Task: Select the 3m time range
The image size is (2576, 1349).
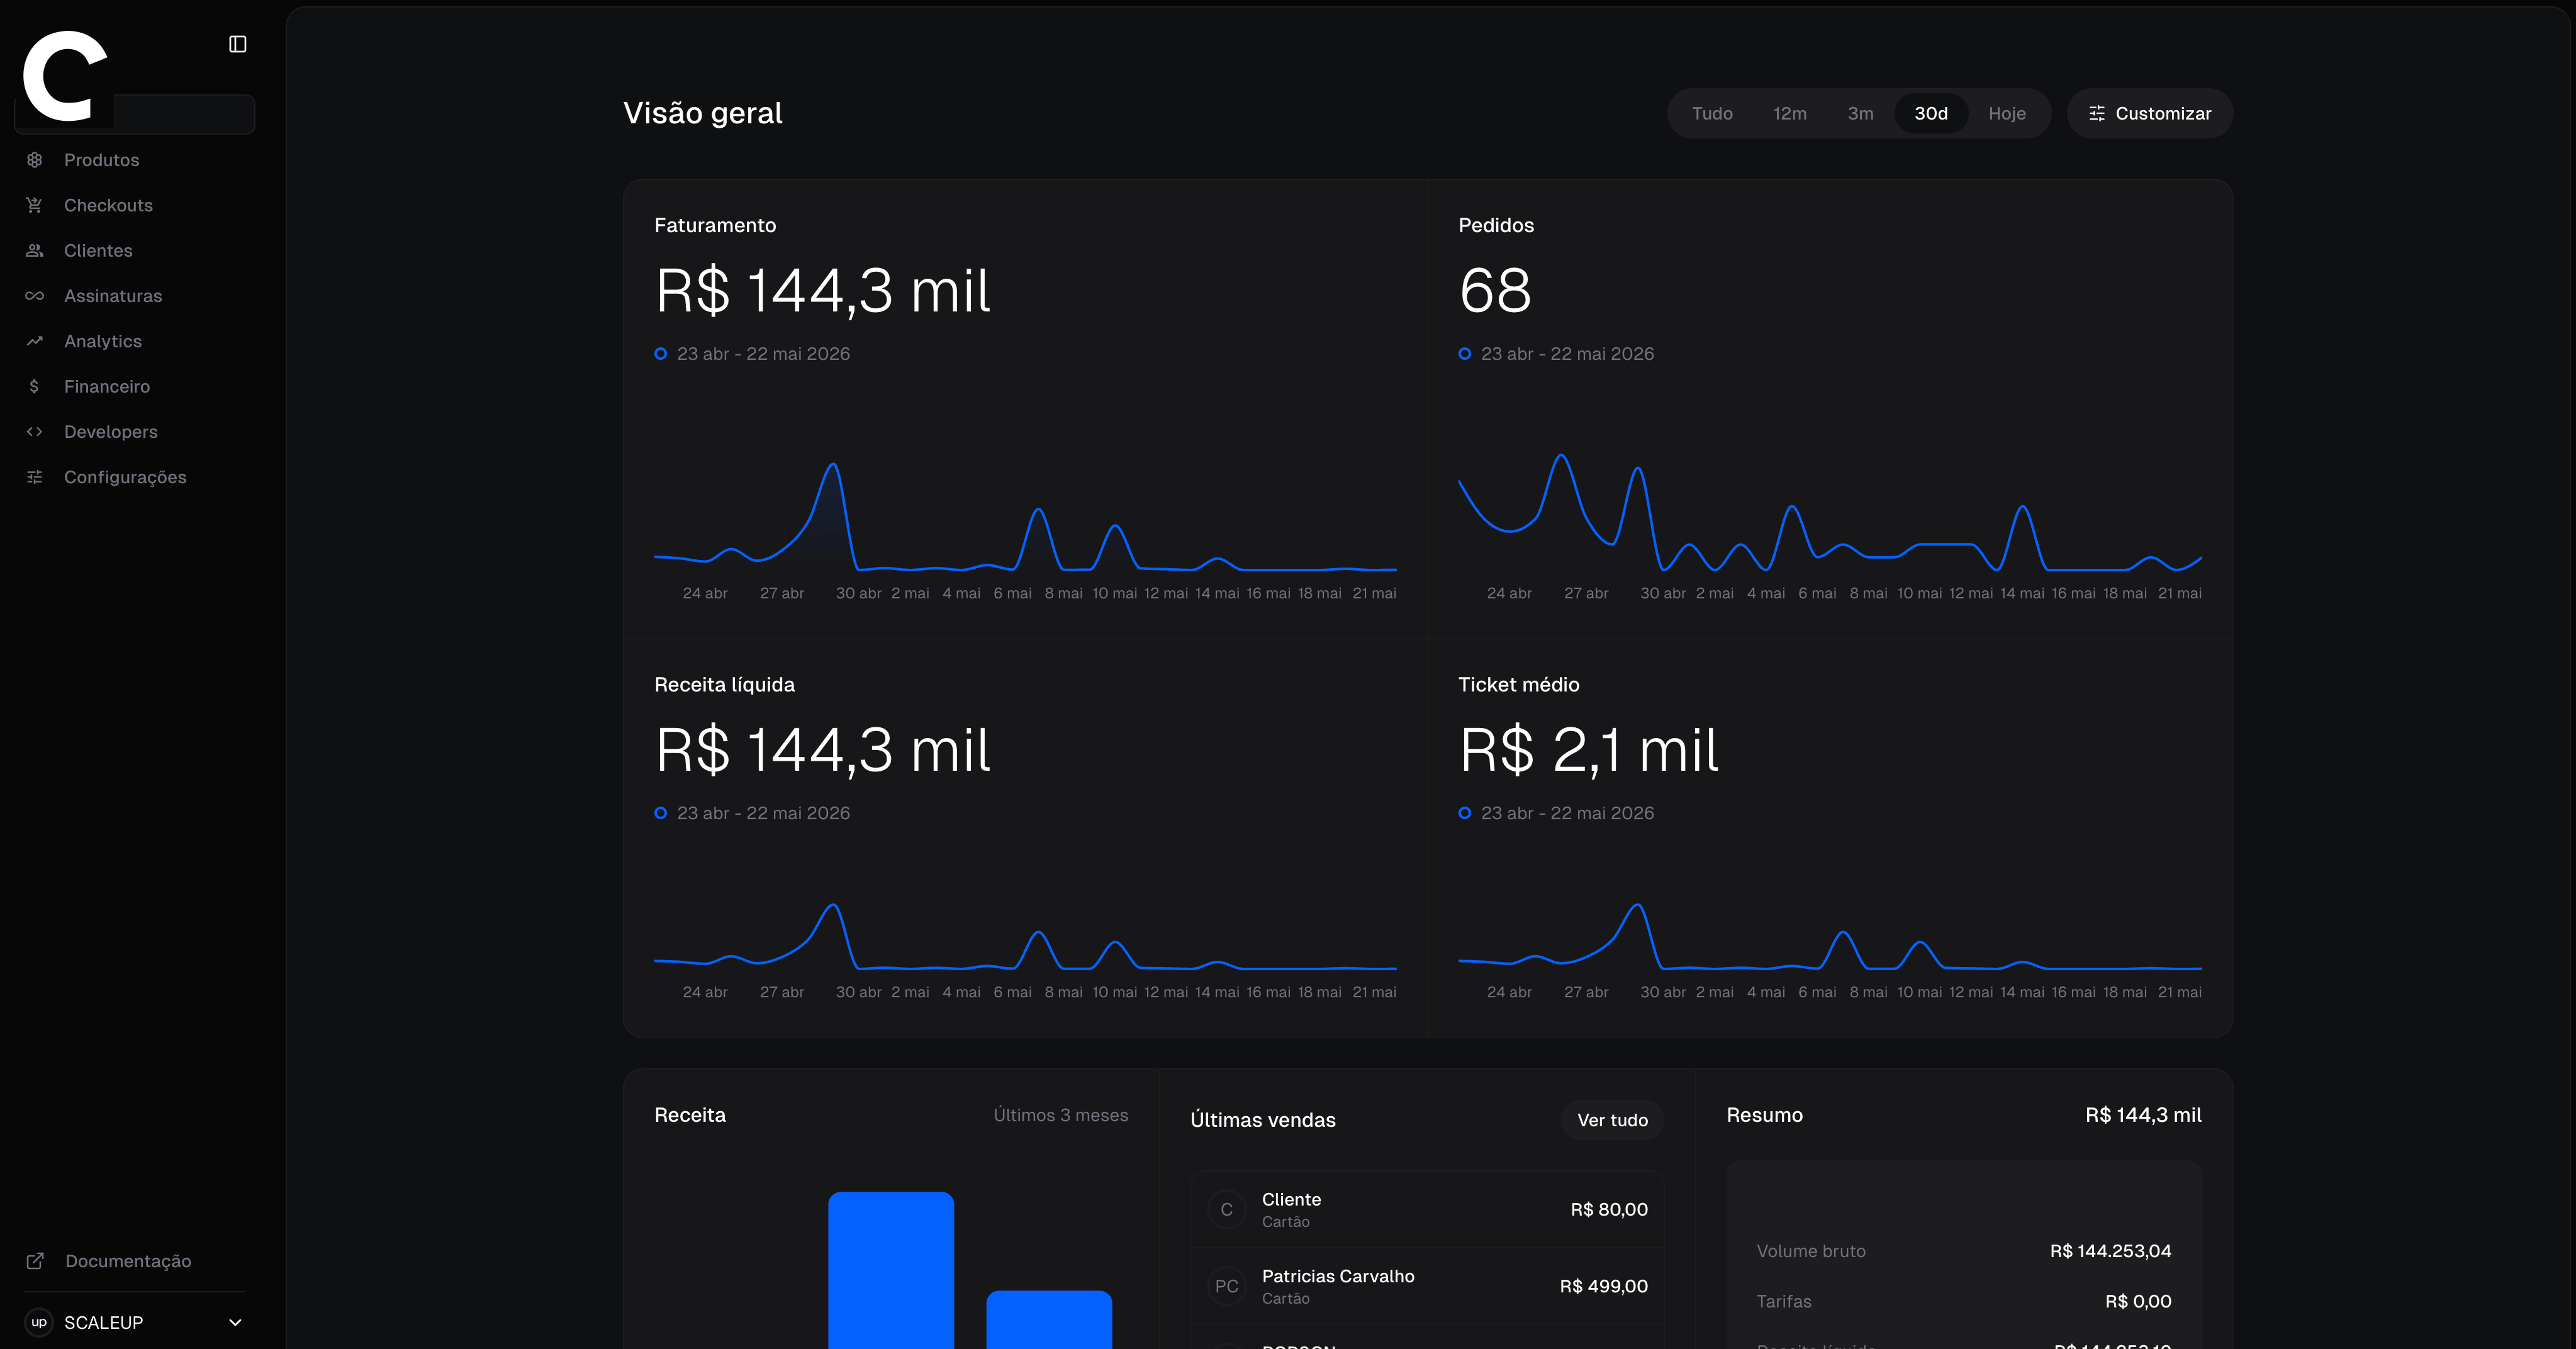Action: tap(1860, 113)
